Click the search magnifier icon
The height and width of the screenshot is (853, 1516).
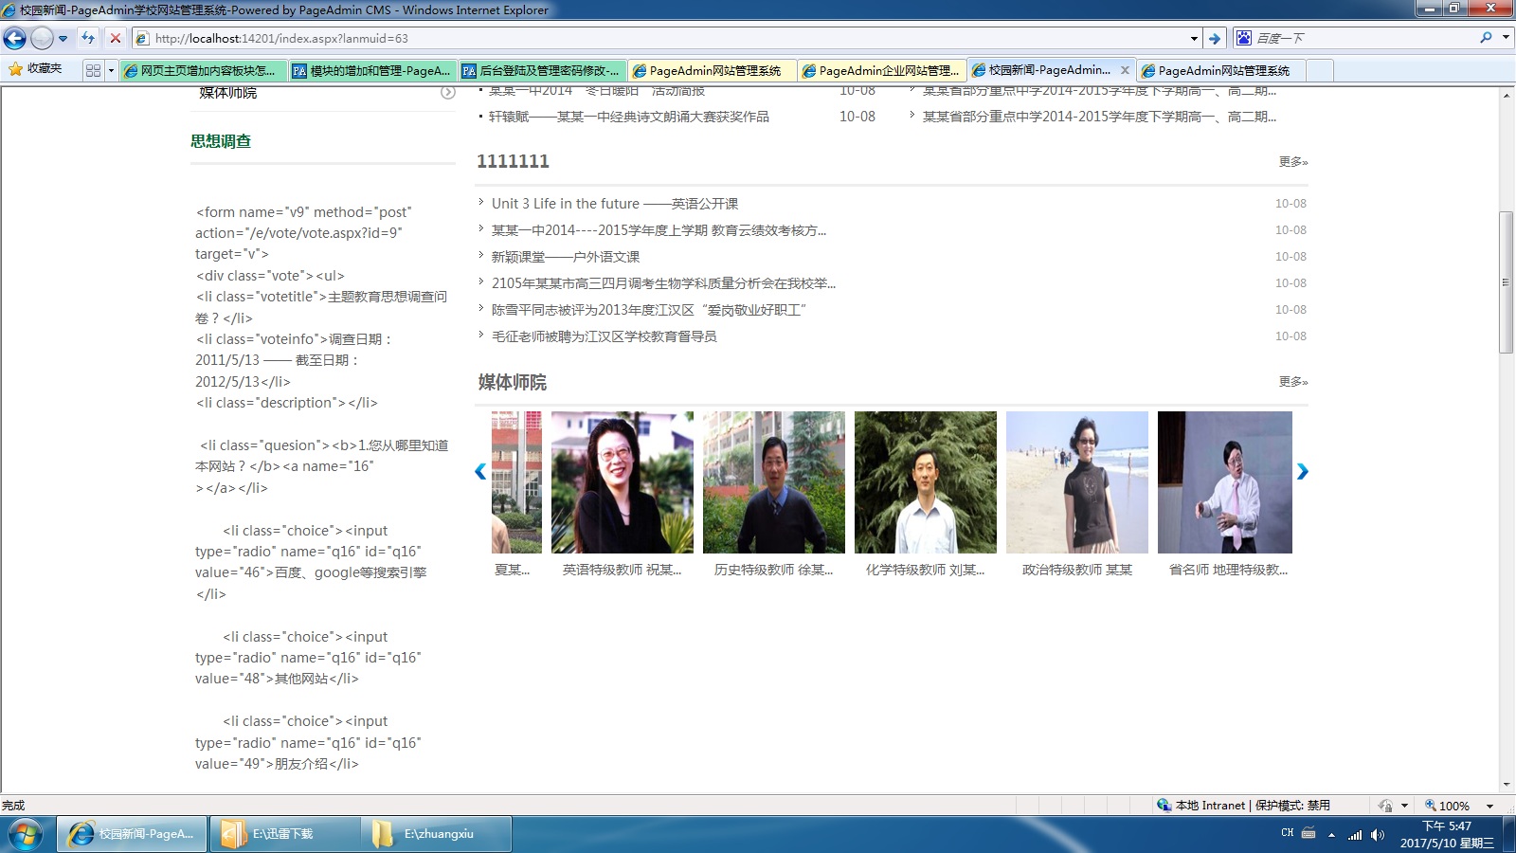click(x=1486, y=38)
